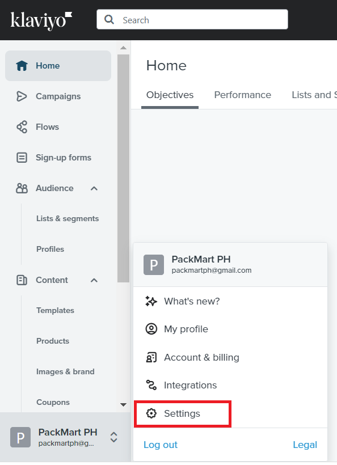The width and height of the screenshot is (337, 465).
Task: Open Campaigns via its paper-plane icon
Action: click(22, 96)
